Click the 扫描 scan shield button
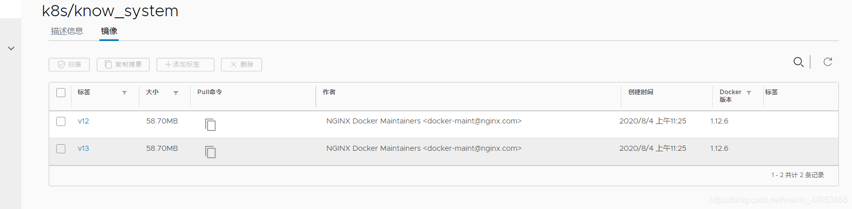 (x=69, y=65)
